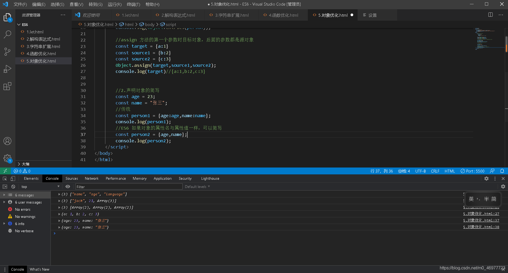The height and width of the screenshot is (273, 508).
Task: Open errors and warnings status indicator
Action: [x=22, y=171]
